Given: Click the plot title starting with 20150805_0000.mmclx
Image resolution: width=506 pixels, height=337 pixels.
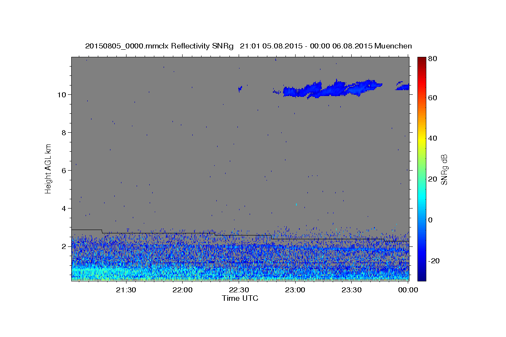Looking at the screenshot, I should click(249, 46).
